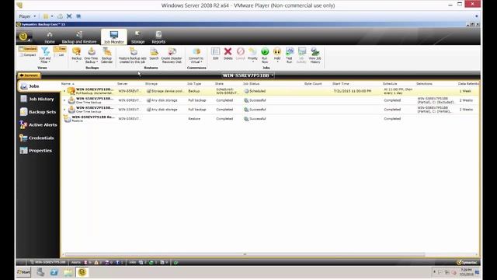Open Player menu in VMware Player
Viewport: 497px width, 280px height.
pos(27,16)
